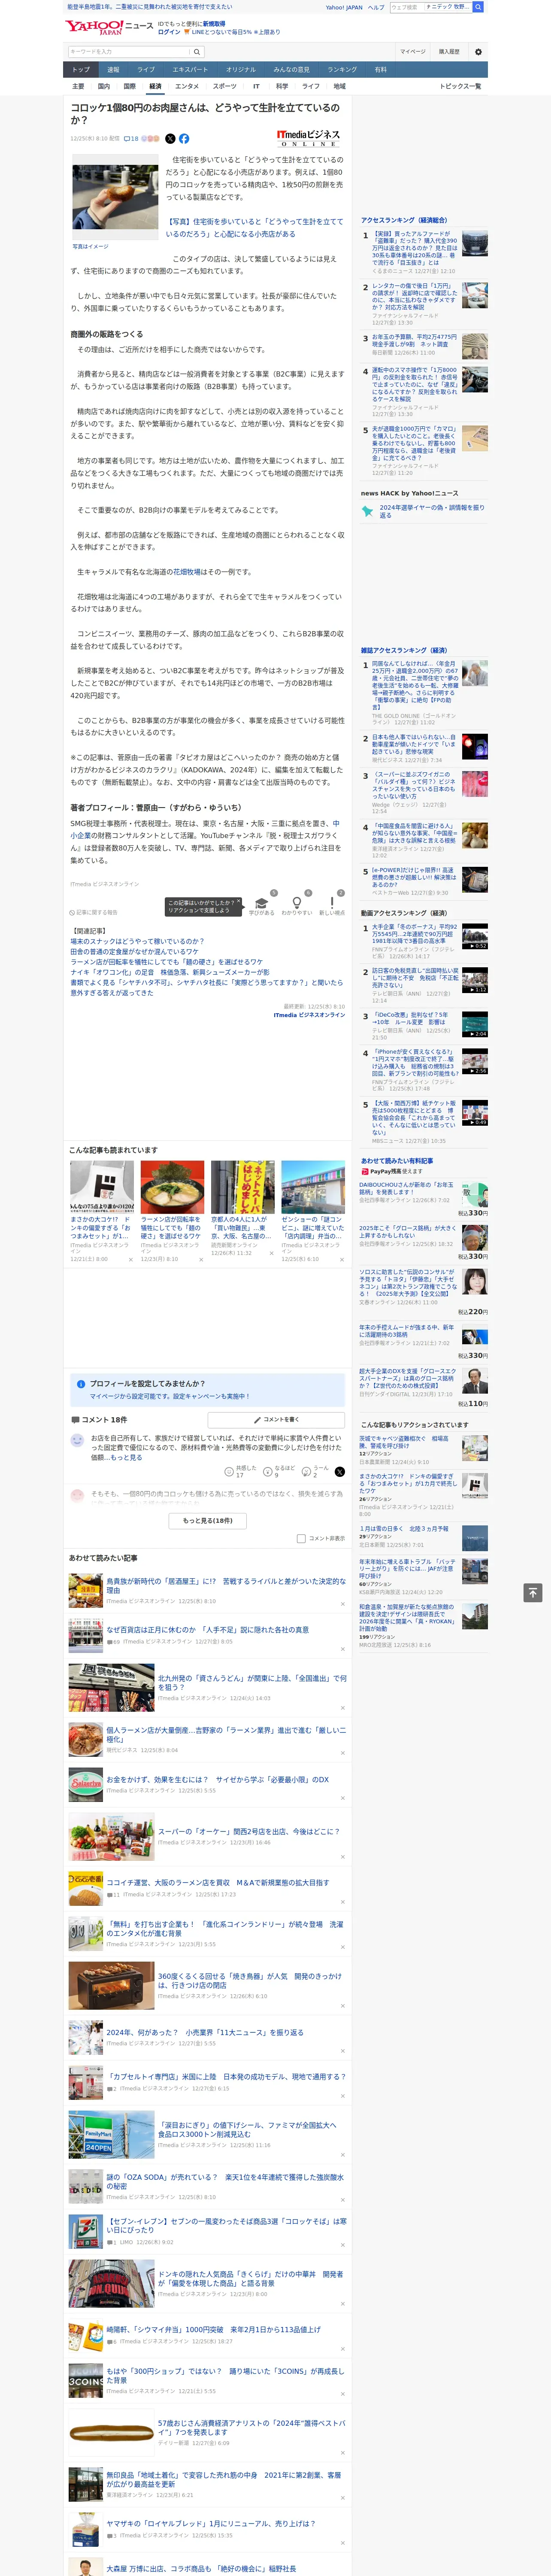Expand the first comment via 'もっと見る'

126,1457
